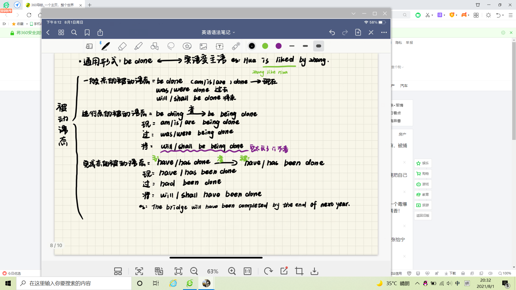
Task: Select the shapes tool
Action: tap(155, 46)
